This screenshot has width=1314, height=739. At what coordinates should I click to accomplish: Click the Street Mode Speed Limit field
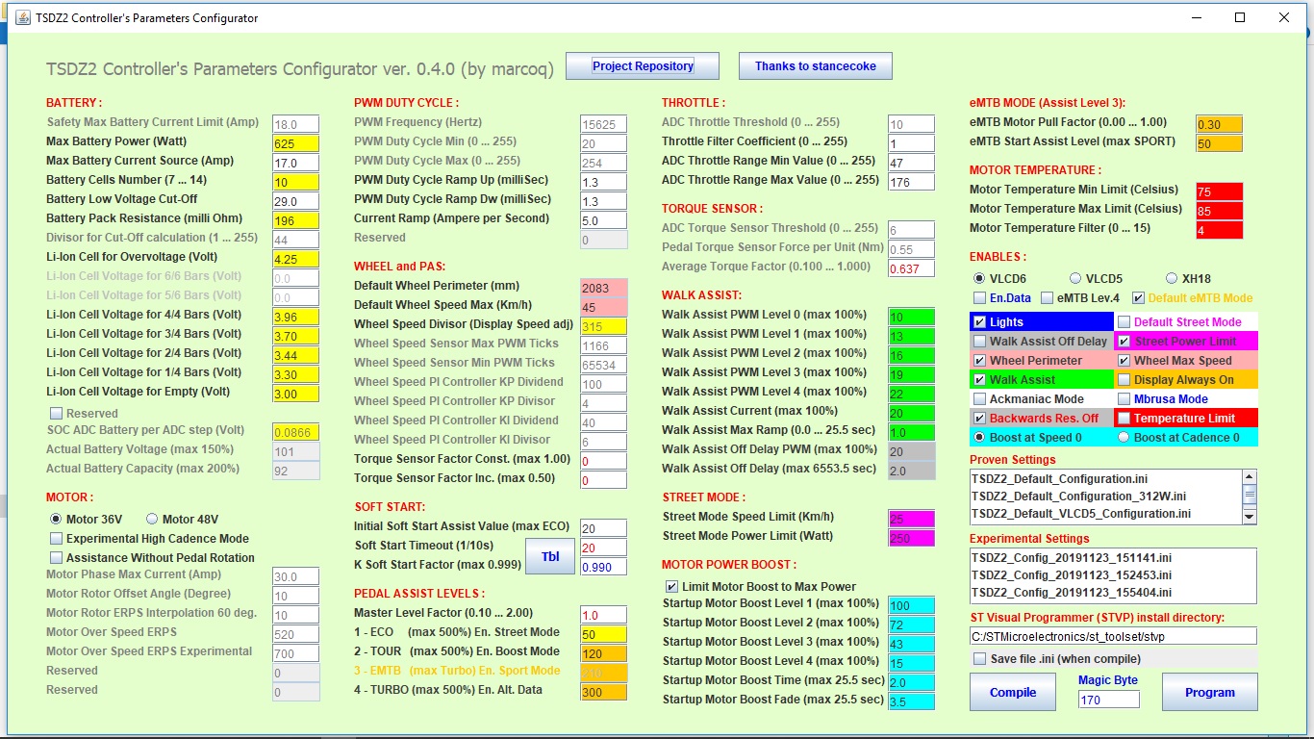[911, 519]
